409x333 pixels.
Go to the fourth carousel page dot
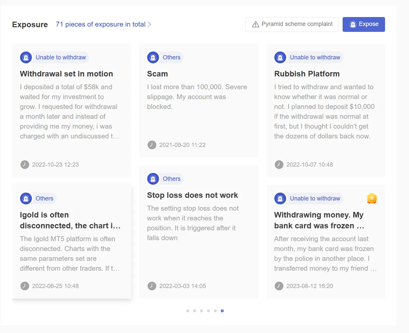coord(208,311)
